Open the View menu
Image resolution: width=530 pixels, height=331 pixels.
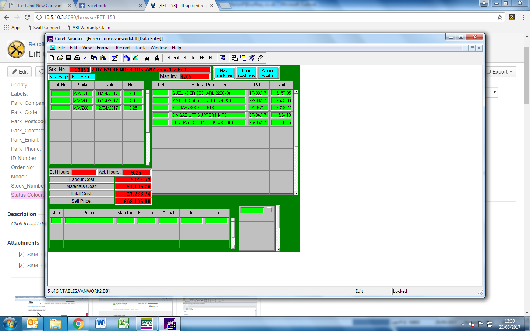pyautogui.click(x=87, y=48)
